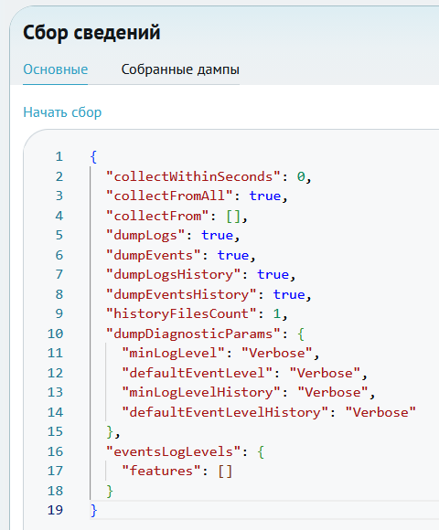
Task: Click the value 1 after historyFilesCount
Action: click(277, 314)
